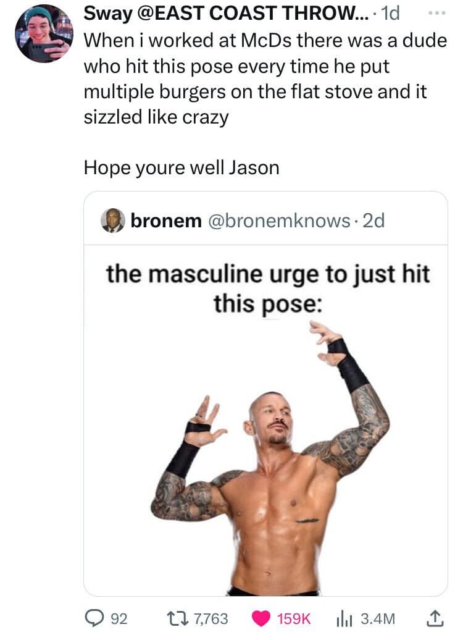Screen dimensions: 463x640
Task: Open the three-dot more options menu
Action: [x=437, y=14]
